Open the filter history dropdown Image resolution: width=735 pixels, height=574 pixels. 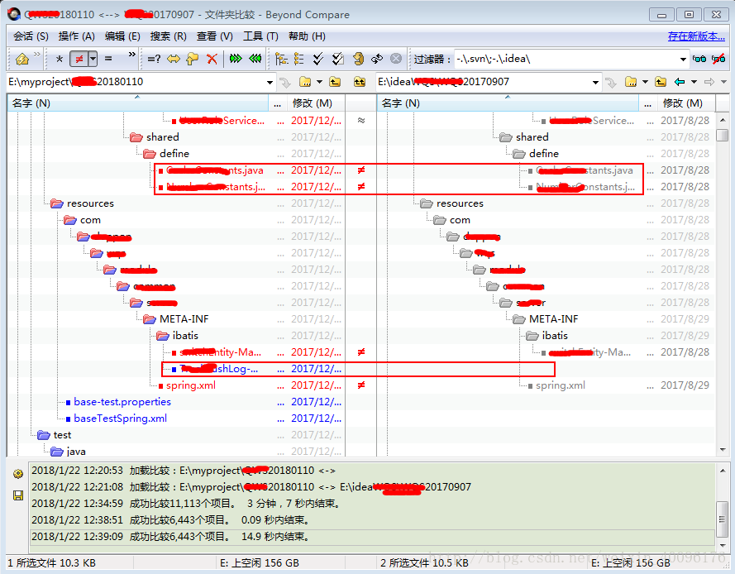(x=683, y=59)
